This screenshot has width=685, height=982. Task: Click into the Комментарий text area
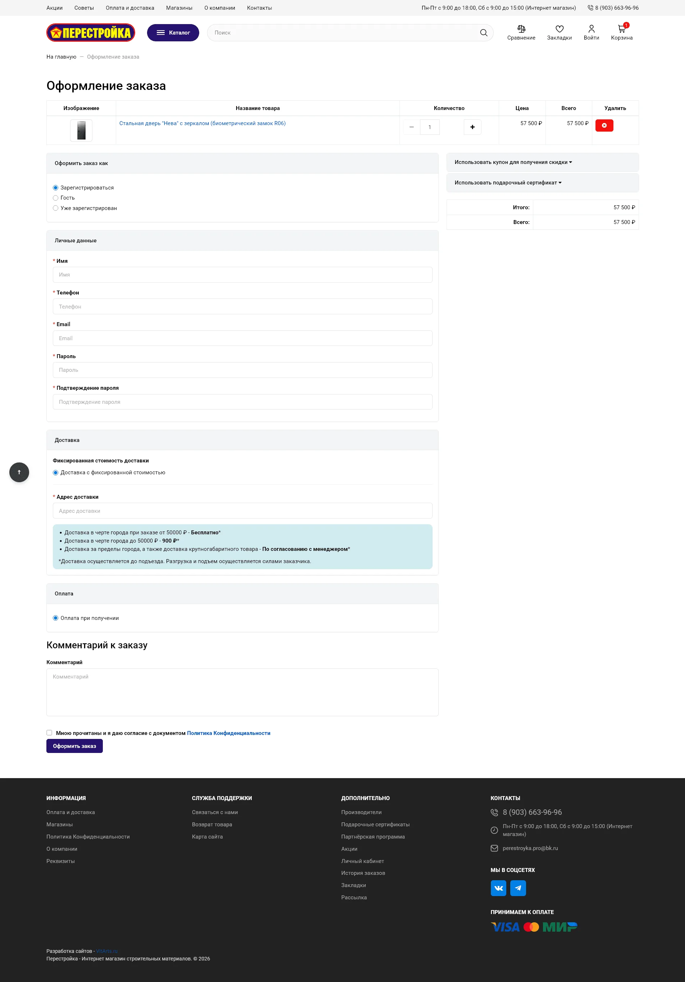(x=242, y=693)
